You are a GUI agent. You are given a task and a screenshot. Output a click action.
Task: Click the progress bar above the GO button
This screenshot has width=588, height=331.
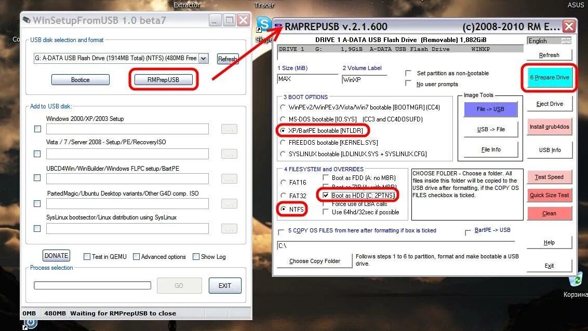tap(92, 285)
